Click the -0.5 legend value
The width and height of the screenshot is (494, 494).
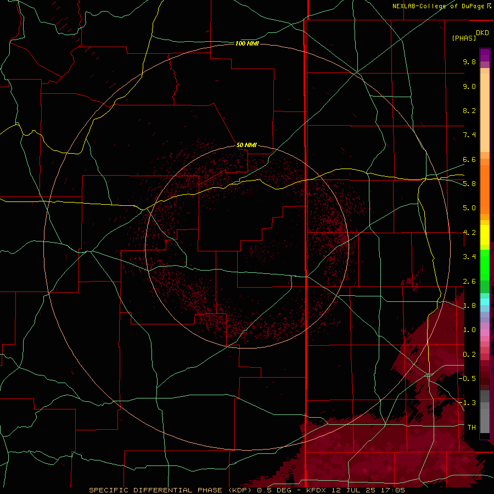coord(467,379)
